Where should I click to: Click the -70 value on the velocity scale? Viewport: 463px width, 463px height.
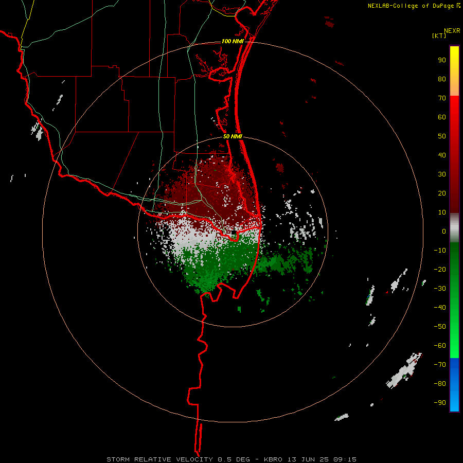(x=440, y=365)
